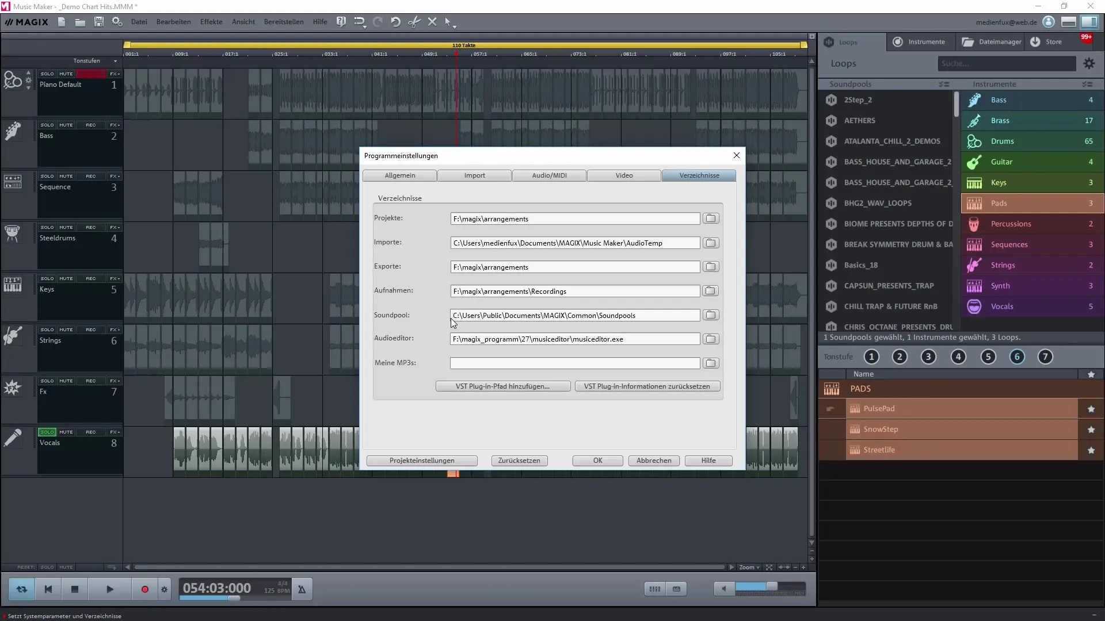Click the Meine MP3s path field
This screenshot has width=1105, height=621.
pyautogui.click(x=574, y=363)
